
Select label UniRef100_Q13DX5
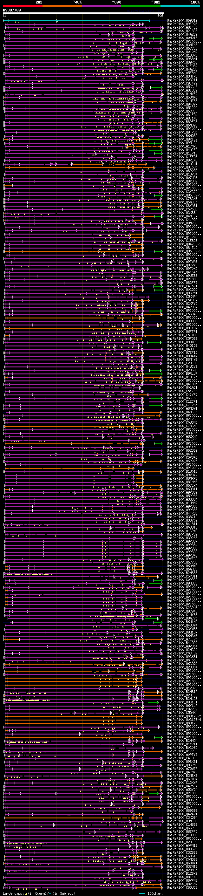tap(182, 55)
